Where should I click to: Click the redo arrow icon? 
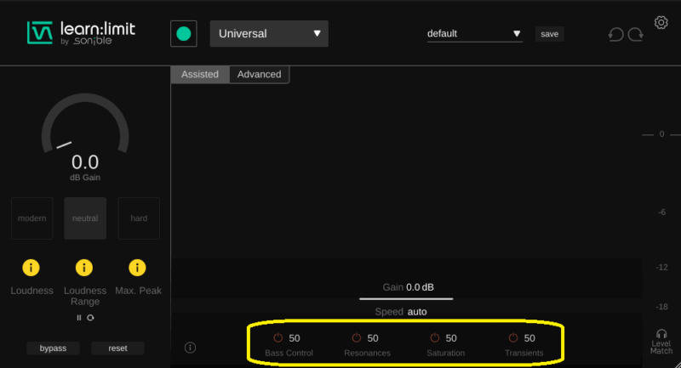(635, 35)
